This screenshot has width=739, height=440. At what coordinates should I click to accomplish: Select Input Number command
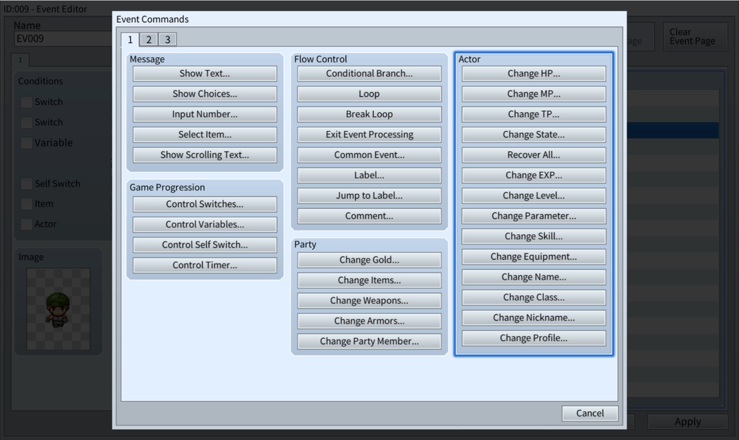tap(205, 115)
